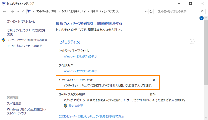Go forward with the right arrow button
Screen dimensions: 208x120
pos(12,12)
